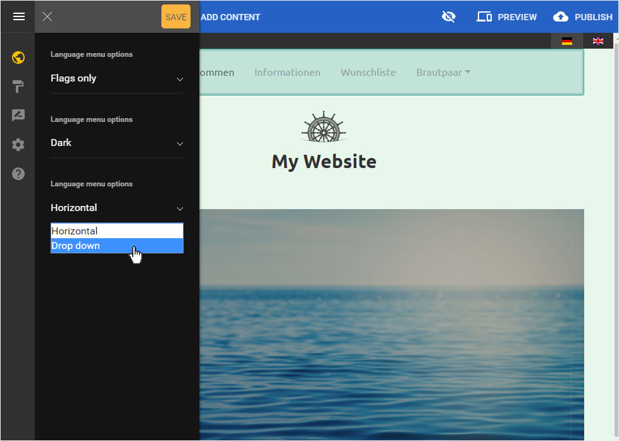
Task: Switch to German language flag
Action: point(567,41)
